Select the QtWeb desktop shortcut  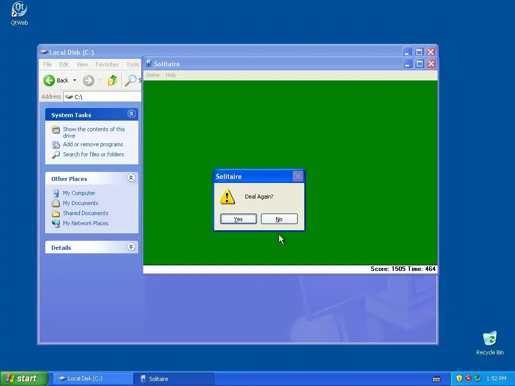[19, 14]
